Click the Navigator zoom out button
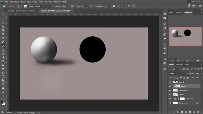203x114 pixels. 178,60
